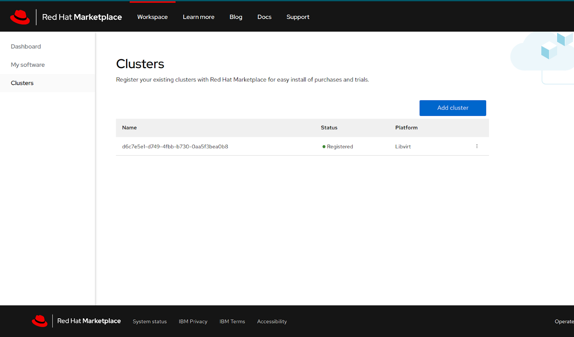Go to My software in sidebar
574x337 pixels.
[x=28, y=65]
